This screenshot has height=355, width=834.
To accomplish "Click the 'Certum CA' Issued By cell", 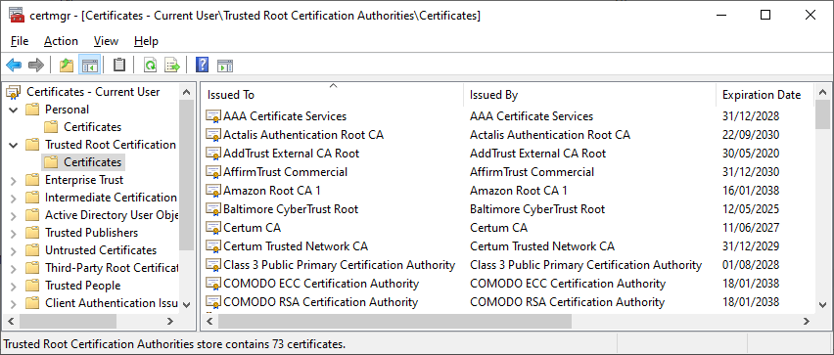I will point(498,228).
